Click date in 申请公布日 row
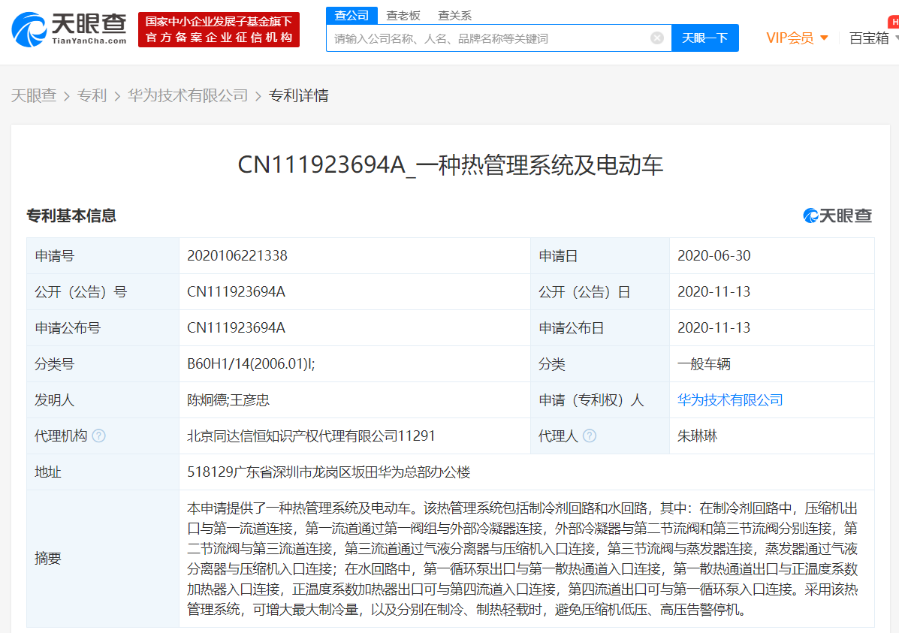The height and width of the screenshot is (633, 899). click(713, 327)
